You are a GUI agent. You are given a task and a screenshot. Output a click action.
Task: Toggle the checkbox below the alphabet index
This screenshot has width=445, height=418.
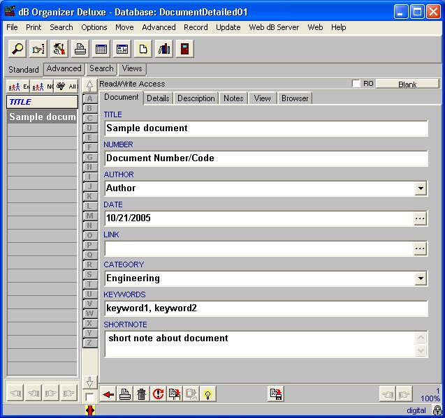click(x=89, y=397)
